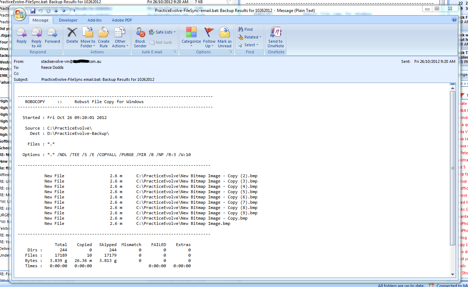Switch to the Add-Ins tab
This screenshot has height=287, width=468.
click(x=95, y=20)
